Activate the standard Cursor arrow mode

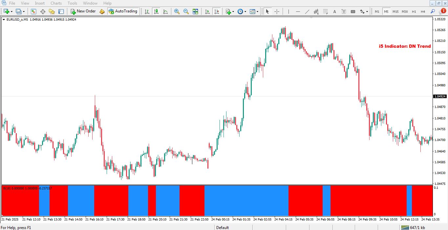click(x=267, y=11)
